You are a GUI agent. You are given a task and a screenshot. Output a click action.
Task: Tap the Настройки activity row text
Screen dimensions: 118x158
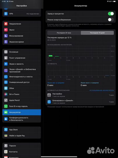57,94
